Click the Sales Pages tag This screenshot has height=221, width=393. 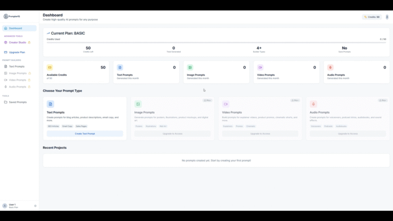pos(81,126)
